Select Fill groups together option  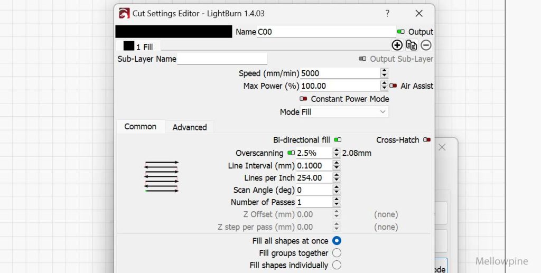click(337, 253)
